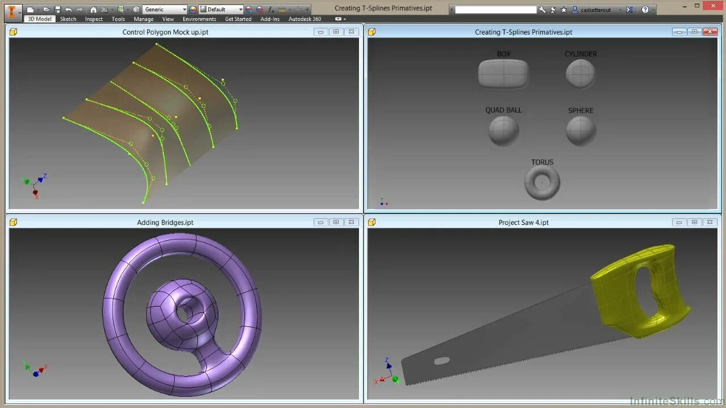
Task: Select the CYLINDER primitive model
Action: (x=580, y=74)
